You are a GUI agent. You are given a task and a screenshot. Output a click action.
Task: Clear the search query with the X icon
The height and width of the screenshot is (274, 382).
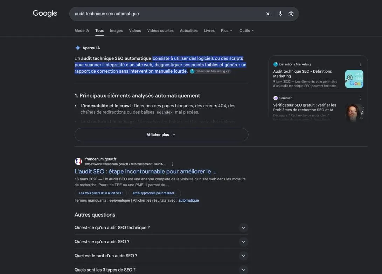(268, 14)
